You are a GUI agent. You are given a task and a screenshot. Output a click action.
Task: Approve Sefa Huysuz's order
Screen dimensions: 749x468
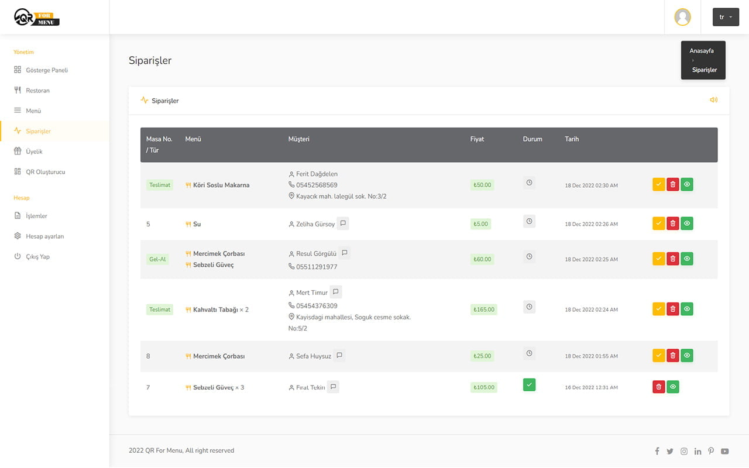click(x=659, y=356)
